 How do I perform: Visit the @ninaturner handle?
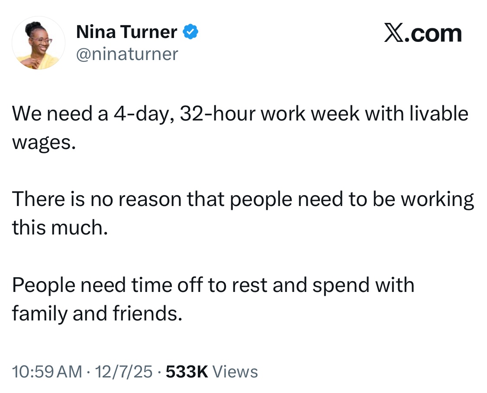(x=127, y=54)
